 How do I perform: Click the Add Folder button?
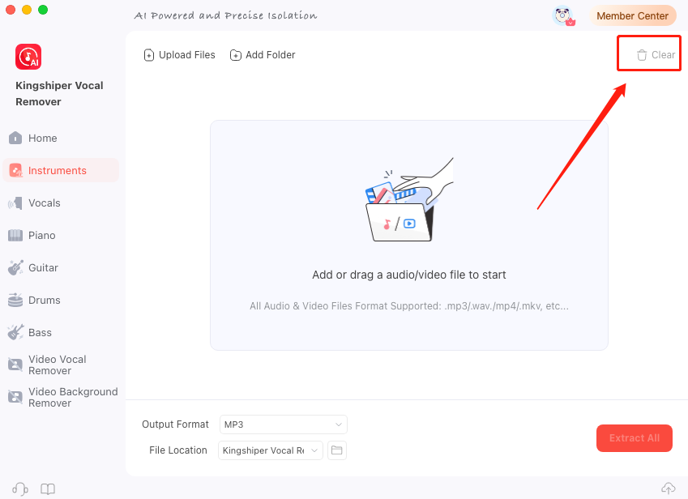(263, 55)
